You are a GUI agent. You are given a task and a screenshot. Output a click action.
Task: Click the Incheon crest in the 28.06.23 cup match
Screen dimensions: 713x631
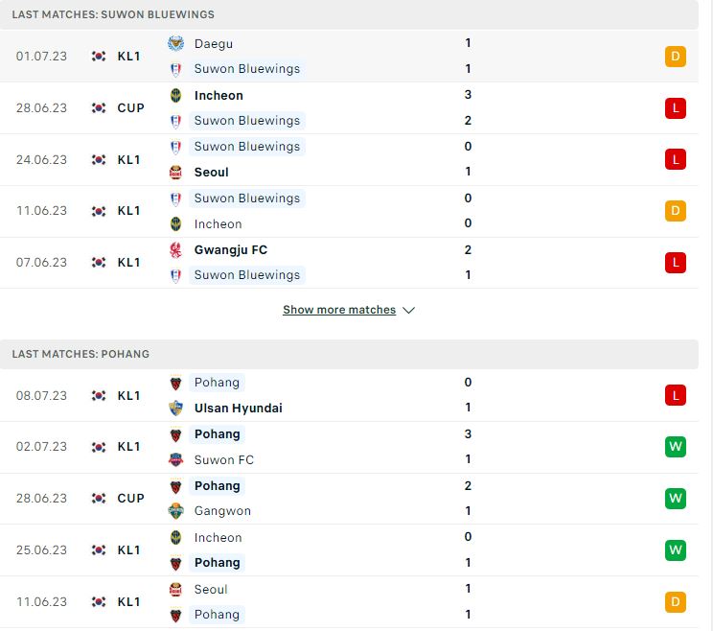[175, 96]
